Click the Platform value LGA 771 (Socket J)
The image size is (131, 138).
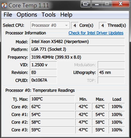(77, 49)
